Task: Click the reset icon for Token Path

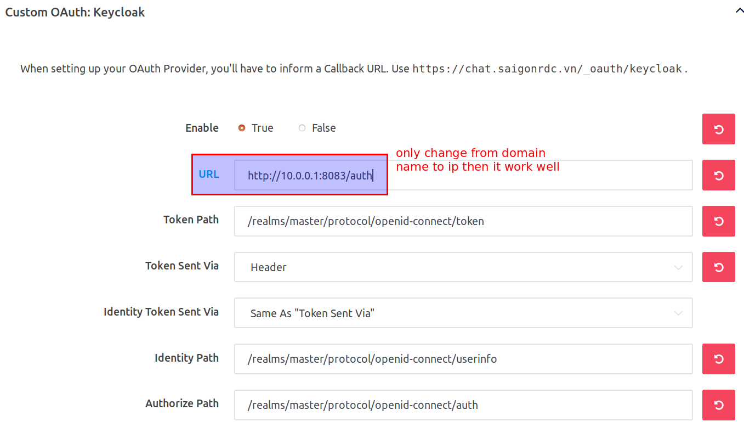Action: click(x=718, y=221)
